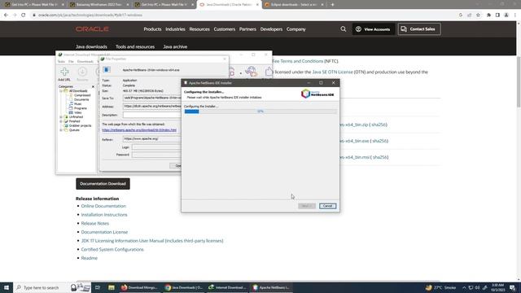This screenshot has height=293, width=521.
Task: Click the NetBeans IDE logo in installer
Action: pos(317,94)
